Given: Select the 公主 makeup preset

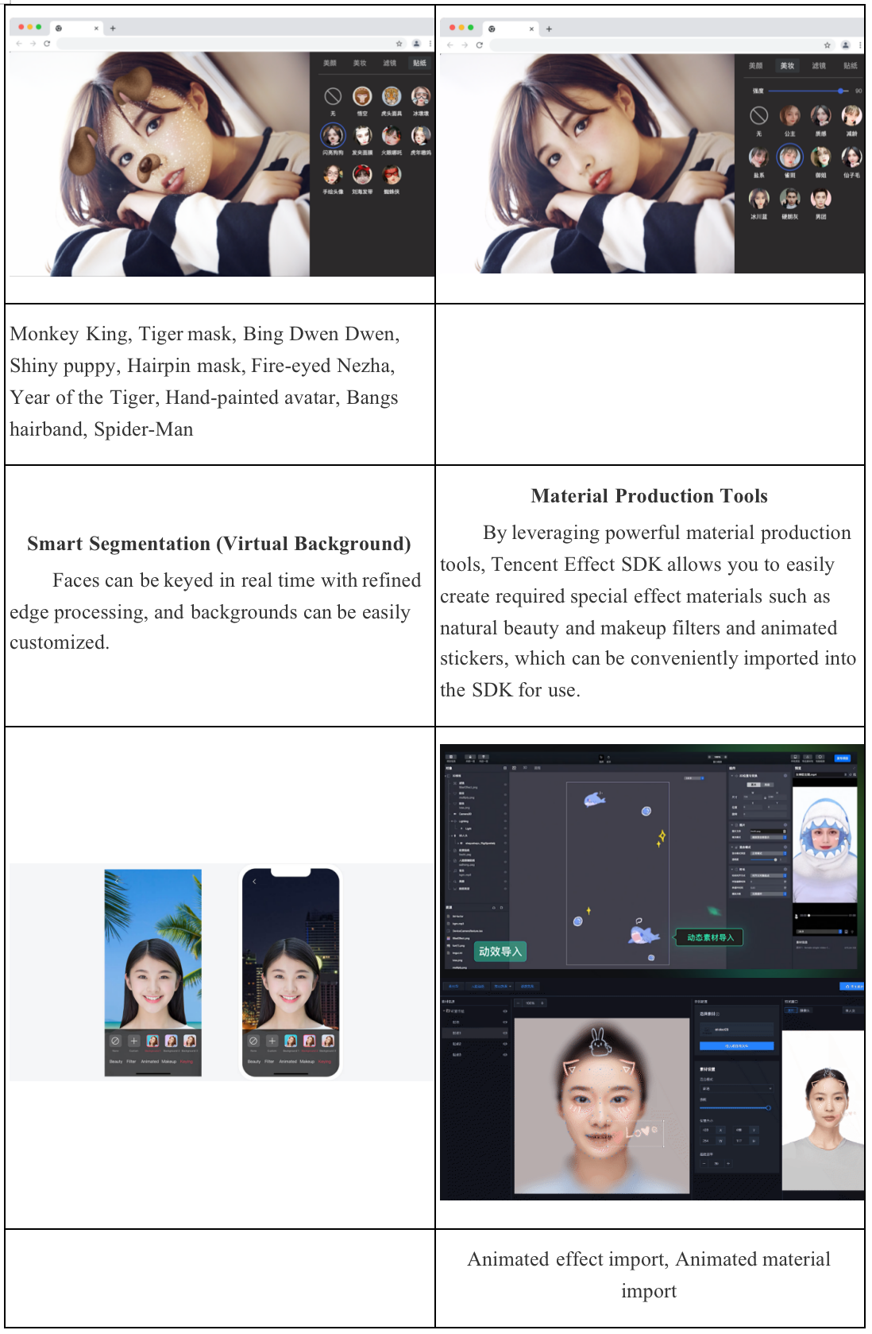Looking at the screenshot, I should (789, 117).
